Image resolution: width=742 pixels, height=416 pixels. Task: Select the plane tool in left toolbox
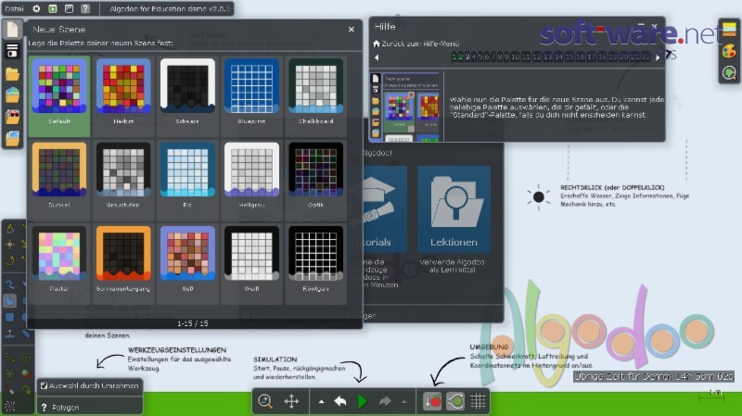[x=9, y=334]
